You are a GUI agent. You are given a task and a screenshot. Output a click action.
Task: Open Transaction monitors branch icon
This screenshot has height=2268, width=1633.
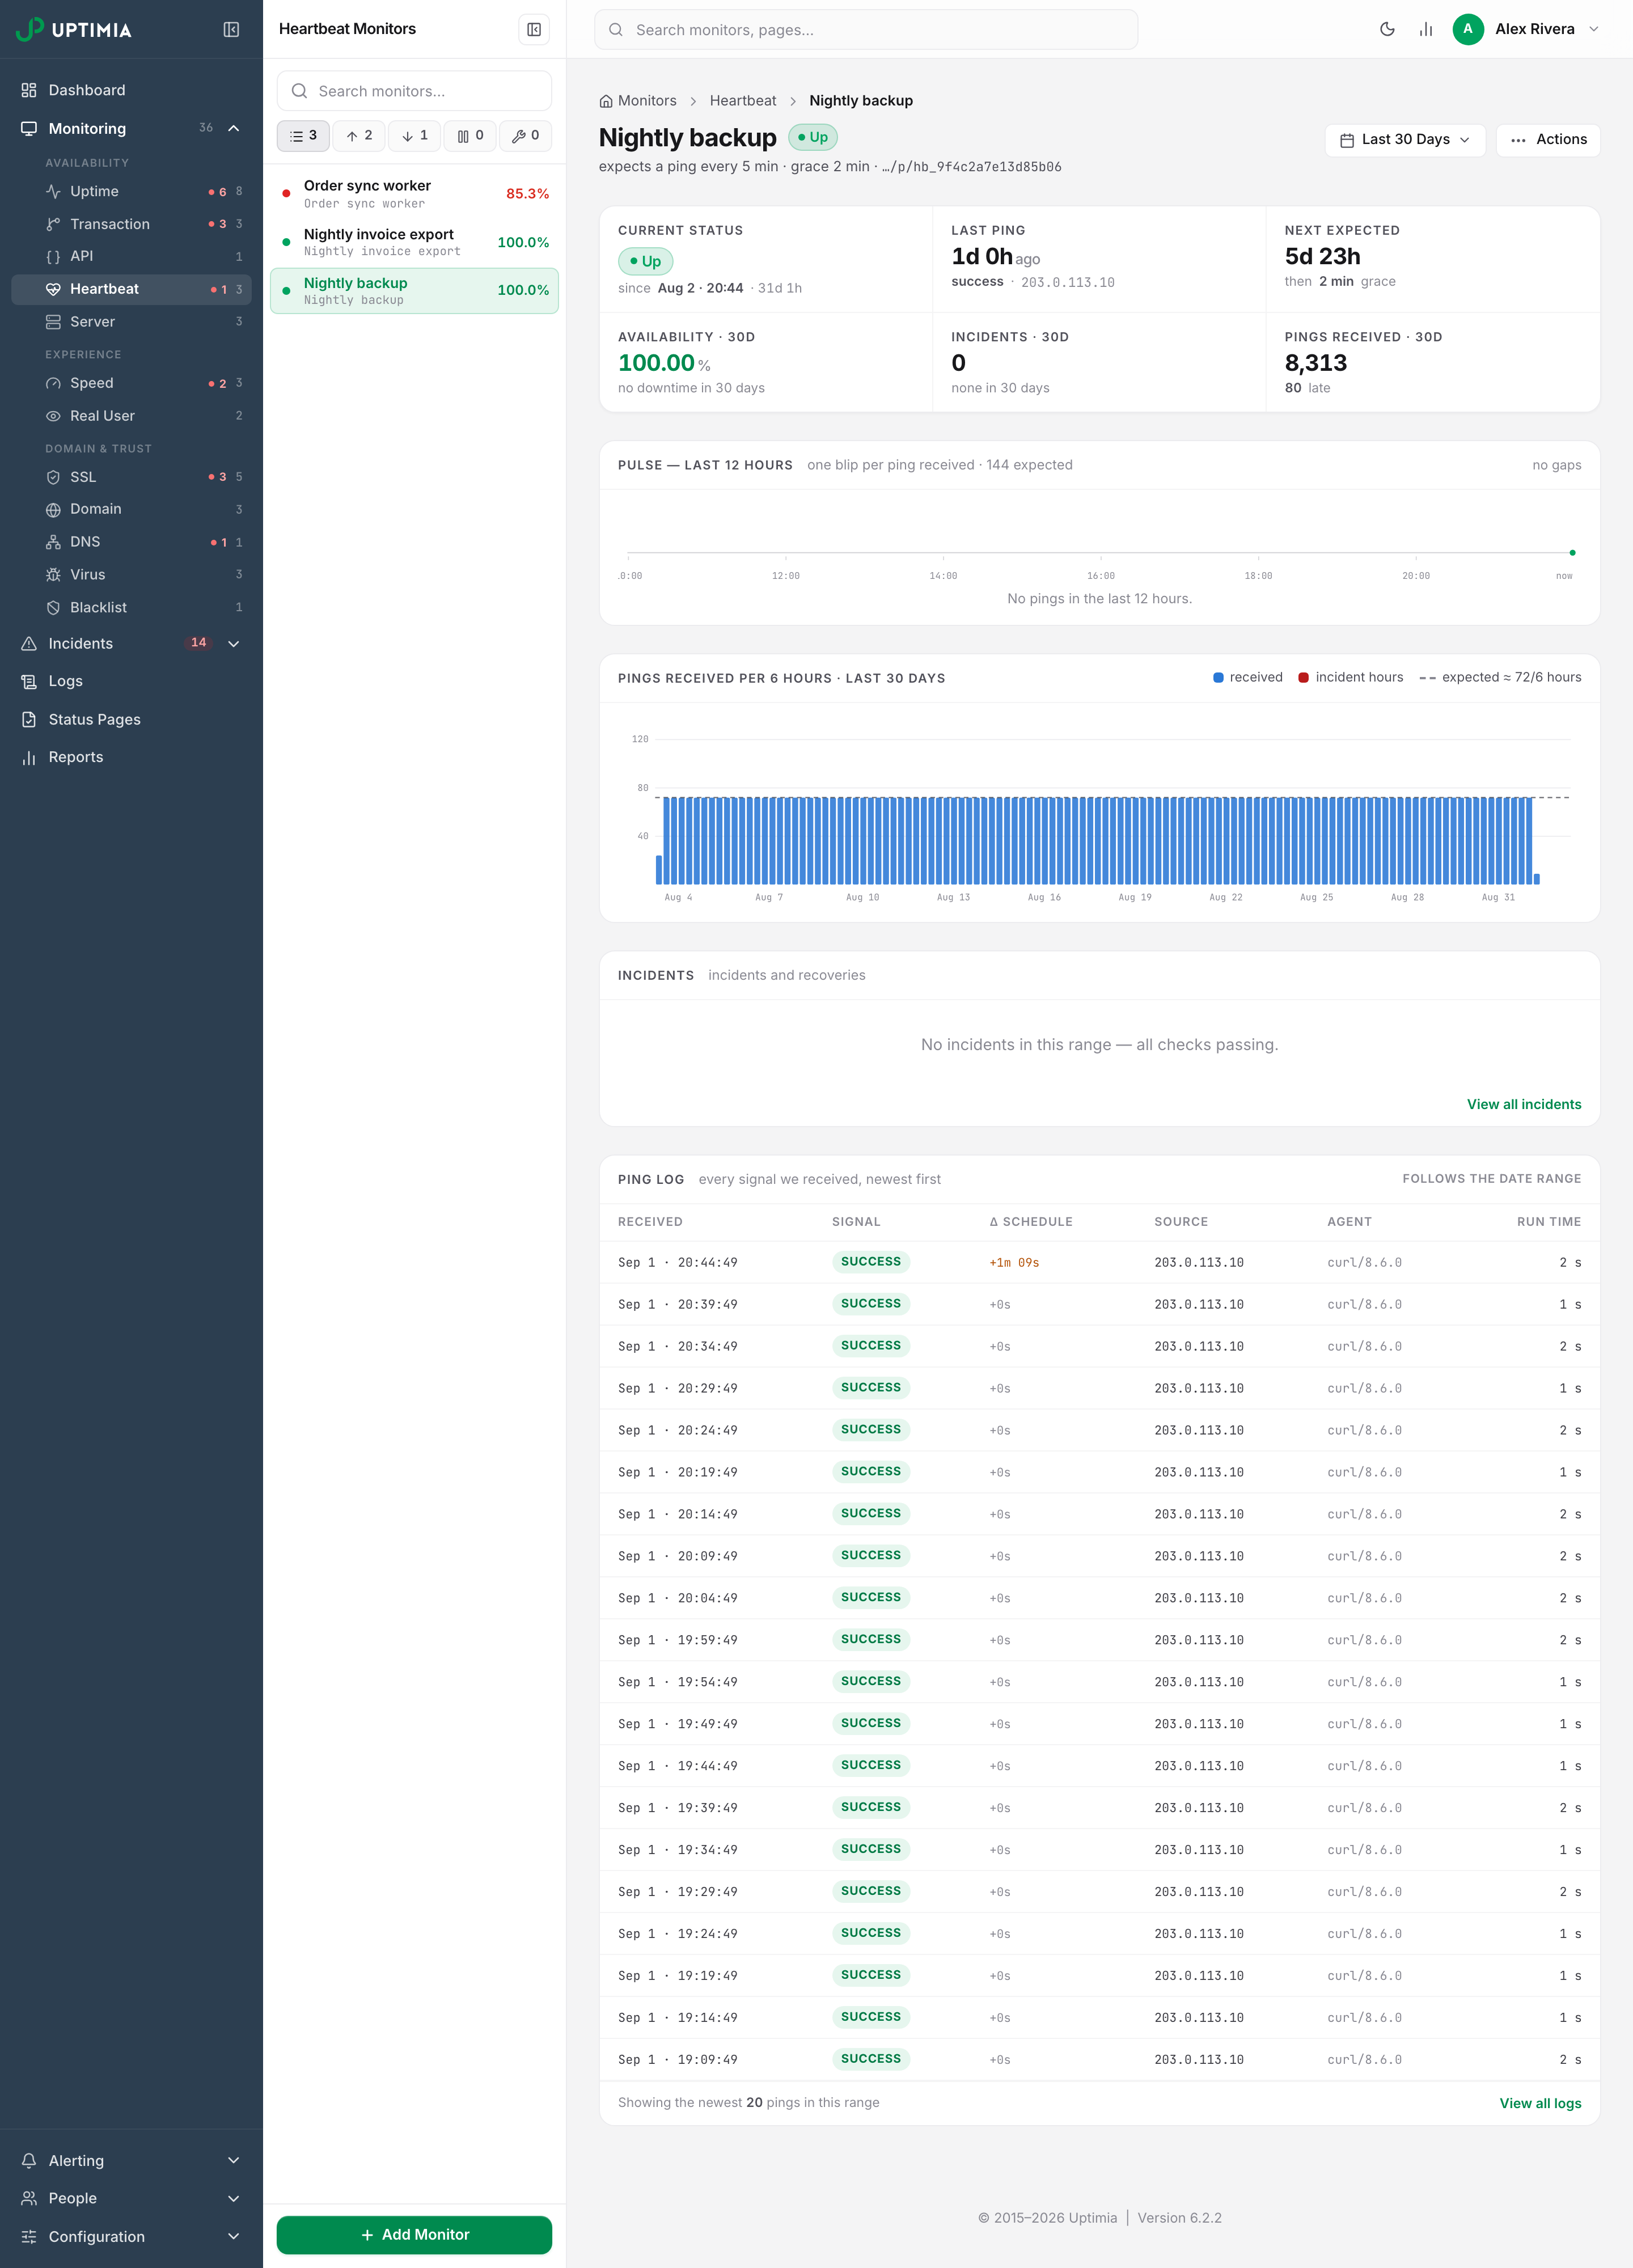click(53, 224)
